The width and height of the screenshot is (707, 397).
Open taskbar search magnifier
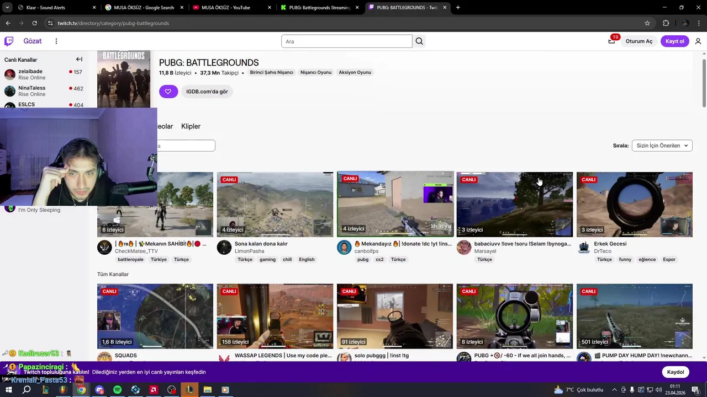tap(27, 390)
